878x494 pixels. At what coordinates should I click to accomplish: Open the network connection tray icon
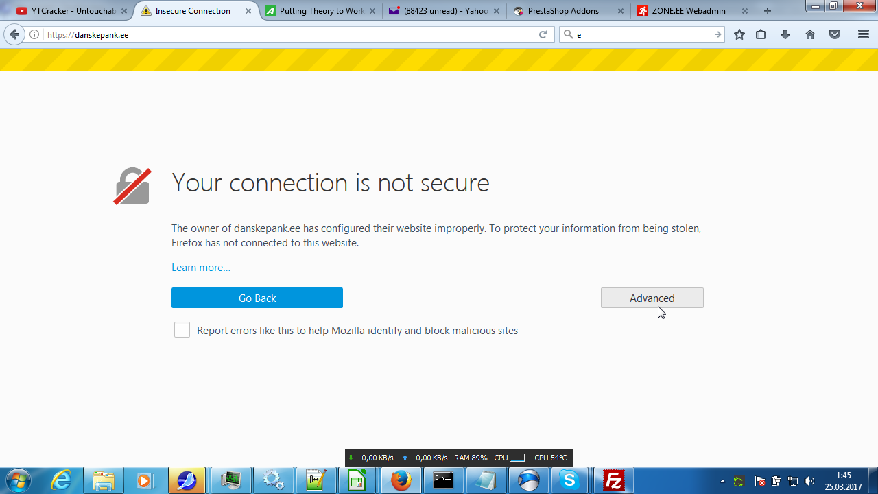pyautogui.click(x=793, y=481)
